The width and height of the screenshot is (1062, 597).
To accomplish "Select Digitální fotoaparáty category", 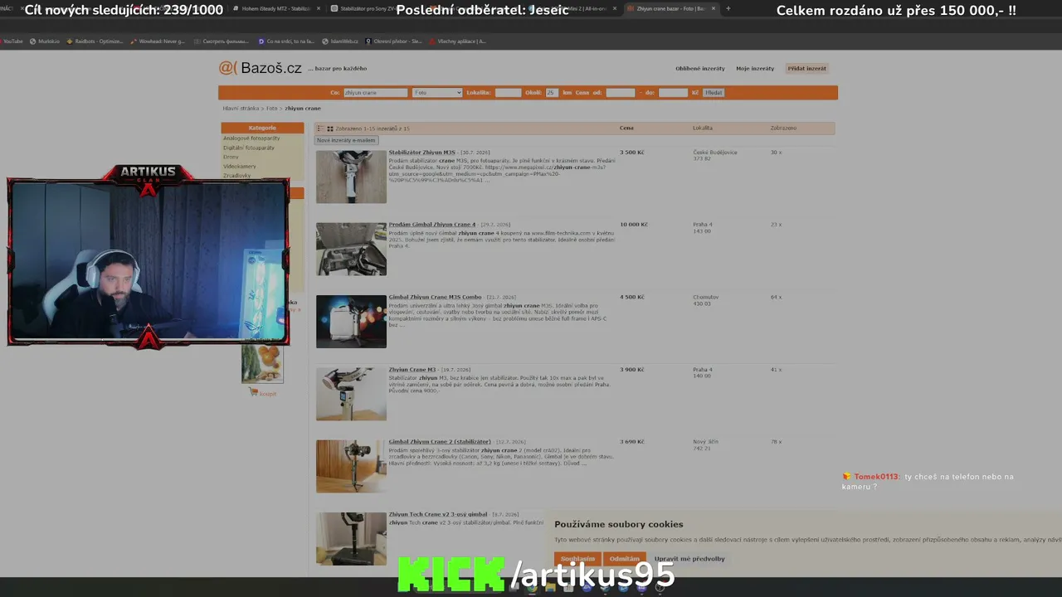I will point(249,148).
